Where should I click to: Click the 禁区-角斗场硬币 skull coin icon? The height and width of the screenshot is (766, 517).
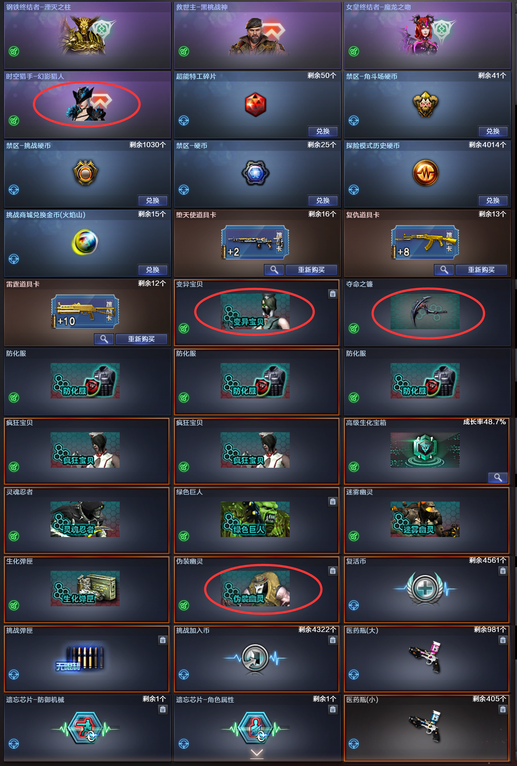click(425, 104)
